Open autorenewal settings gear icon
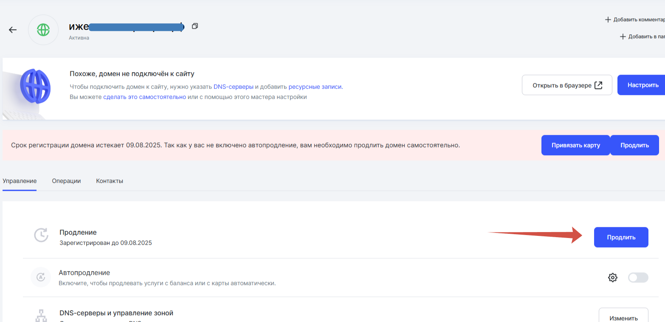 pos(612,277)
